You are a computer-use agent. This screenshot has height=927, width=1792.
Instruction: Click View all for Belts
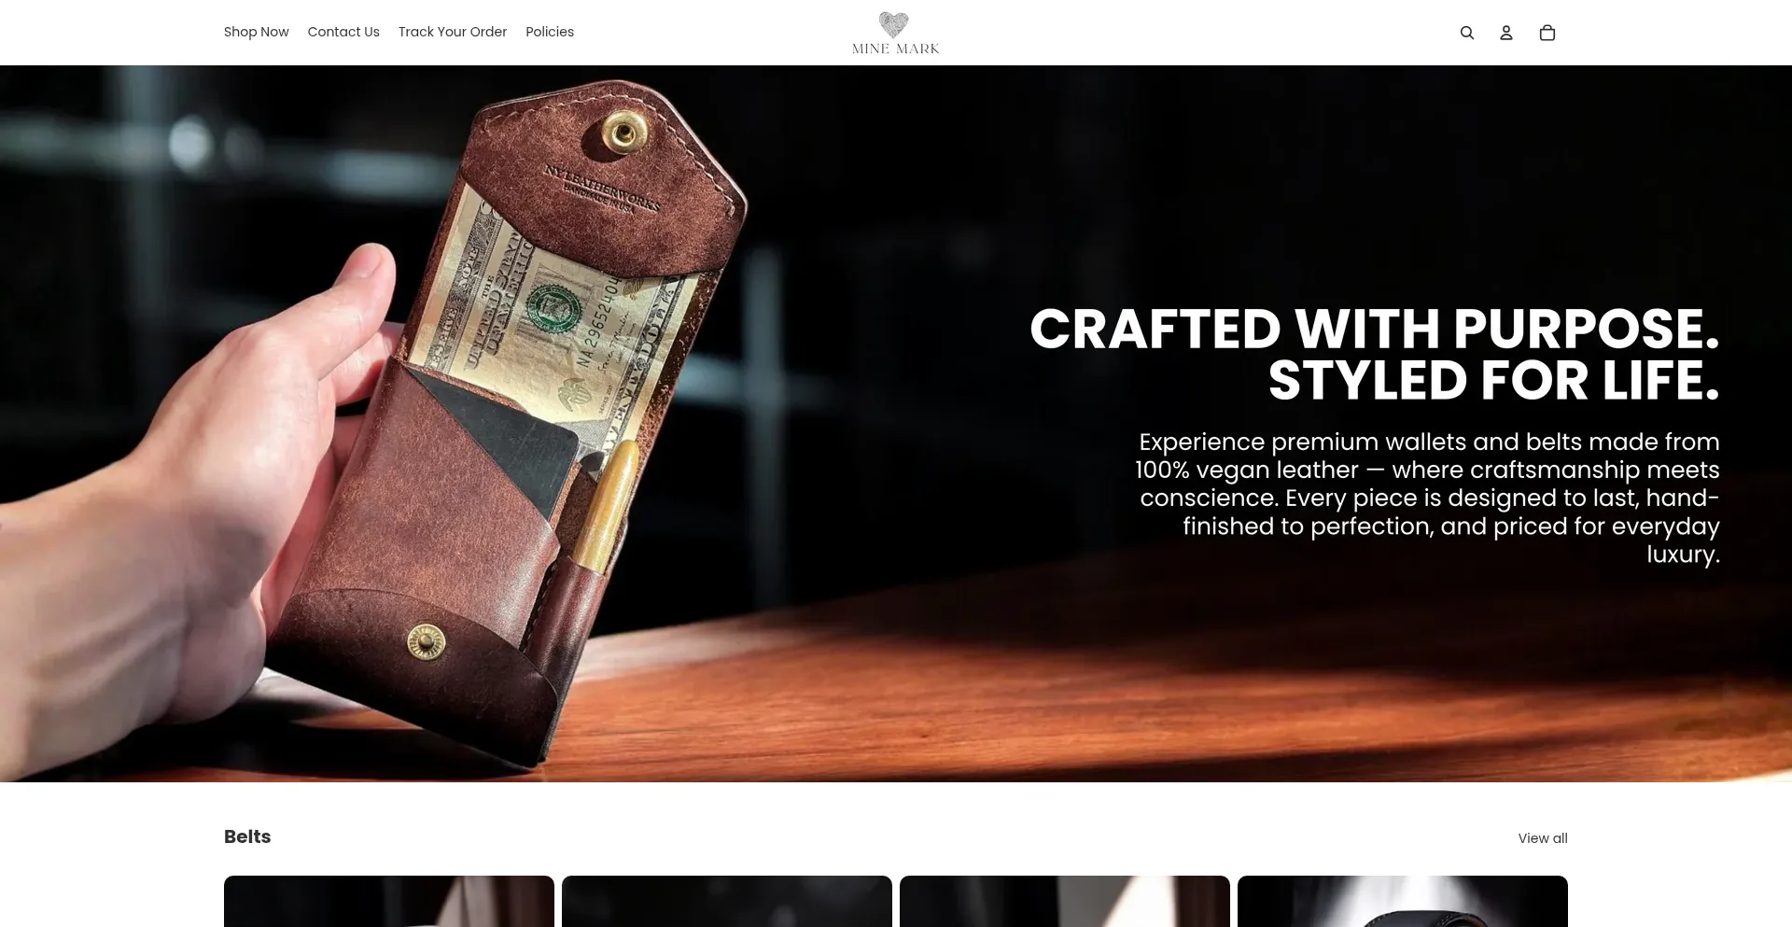(1543, 838)
